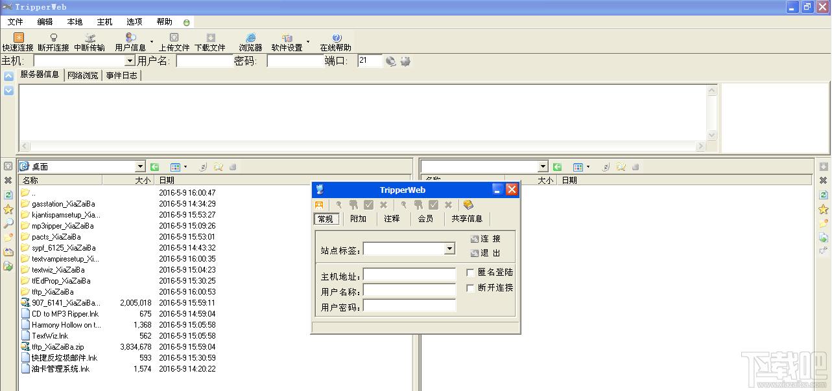Enable the 匿名登陆 anonymous login checkbox

[x=471, y=273]
